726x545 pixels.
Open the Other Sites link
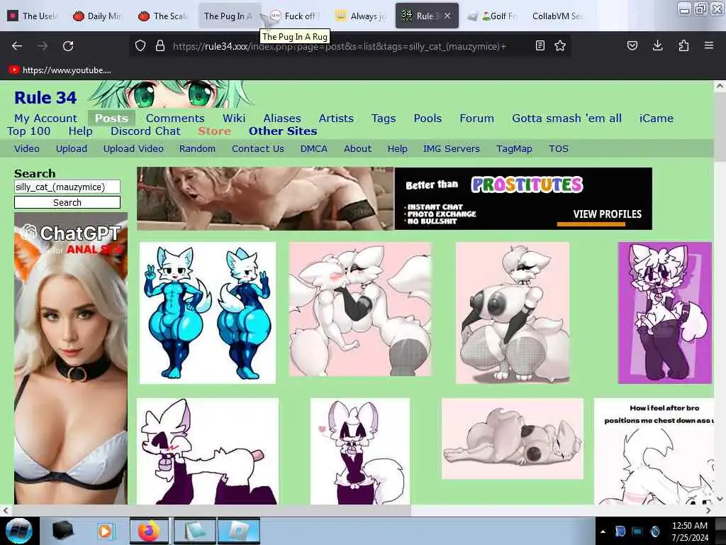(x=283, y=131)
